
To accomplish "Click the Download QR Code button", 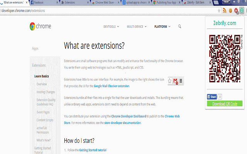I will (x=224, y=104).
